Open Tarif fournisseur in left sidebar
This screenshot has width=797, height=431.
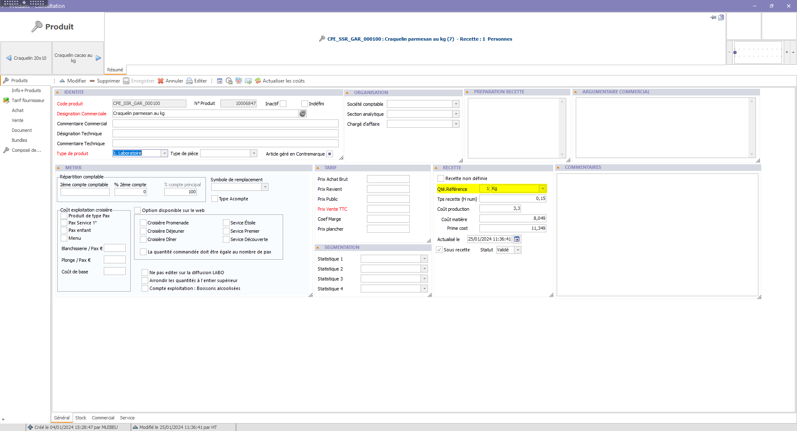(28, 100)
